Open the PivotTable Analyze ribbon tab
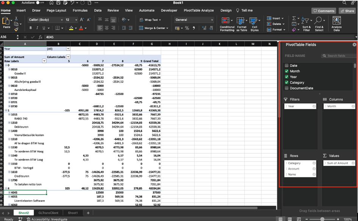358x221 pixels. (199, 11)
